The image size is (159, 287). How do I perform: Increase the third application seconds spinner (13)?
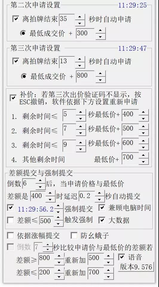click(x=80, y=59)
